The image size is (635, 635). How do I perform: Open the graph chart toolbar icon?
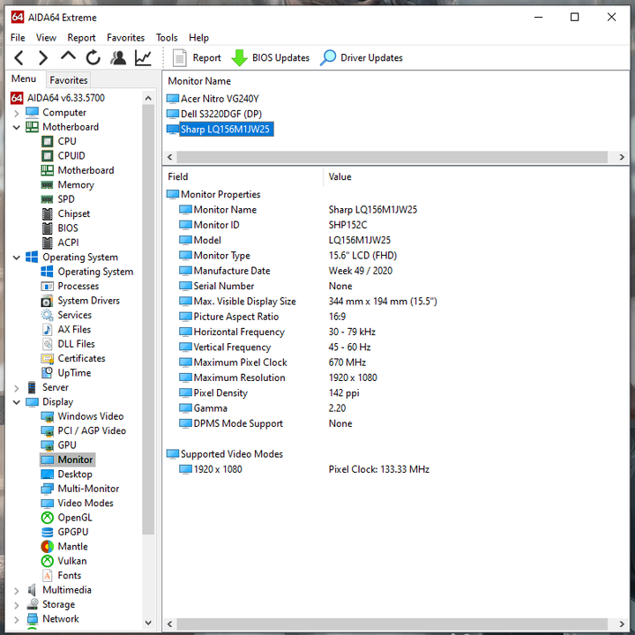pyautogui.click(x=142, y=58)
